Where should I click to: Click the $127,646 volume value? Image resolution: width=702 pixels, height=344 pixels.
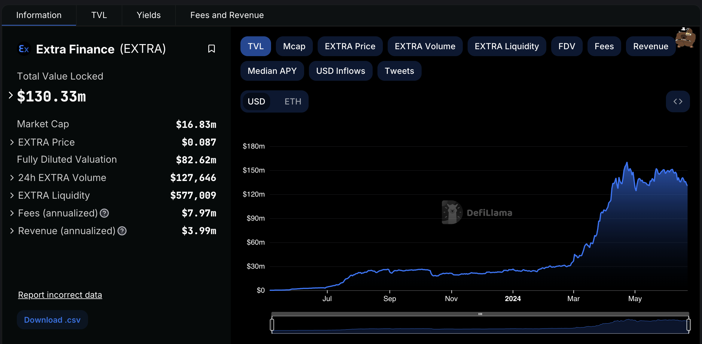pyautogui.click(x=193, y=178)
